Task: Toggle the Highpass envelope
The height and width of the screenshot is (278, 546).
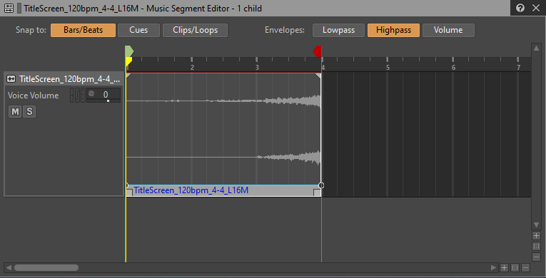Action: [393, 30]
